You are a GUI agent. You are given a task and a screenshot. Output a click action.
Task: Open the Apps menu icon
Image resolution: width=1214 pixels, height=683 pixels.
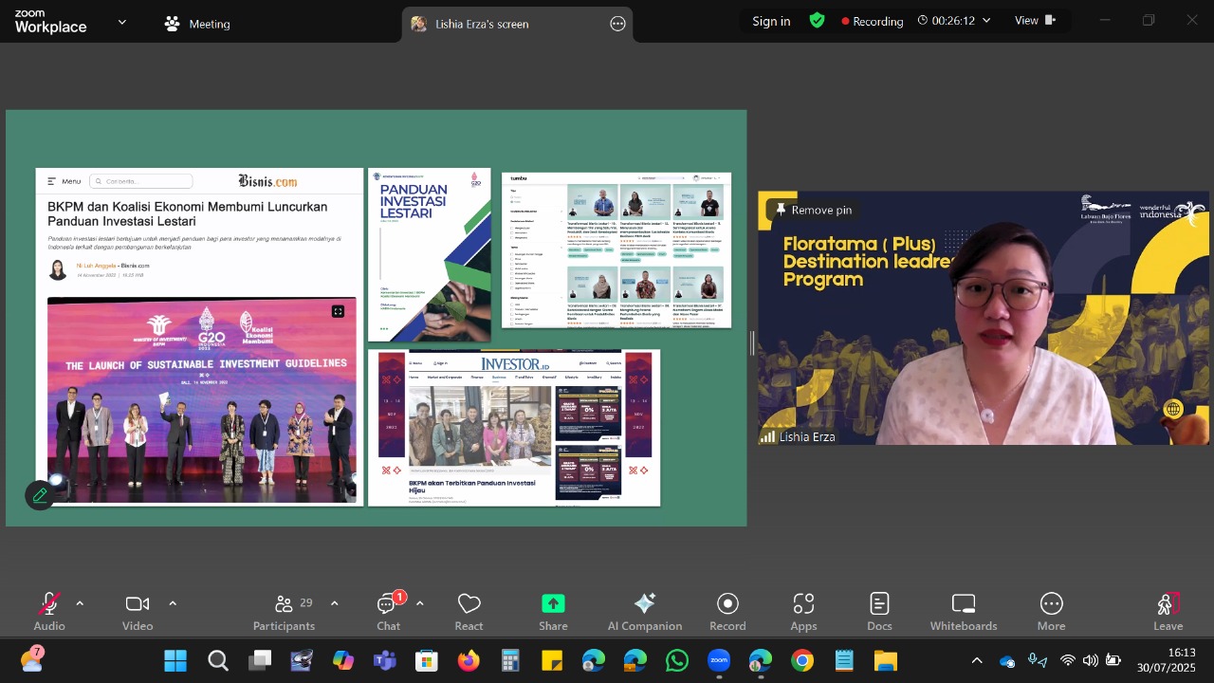(x=803, y=612)
